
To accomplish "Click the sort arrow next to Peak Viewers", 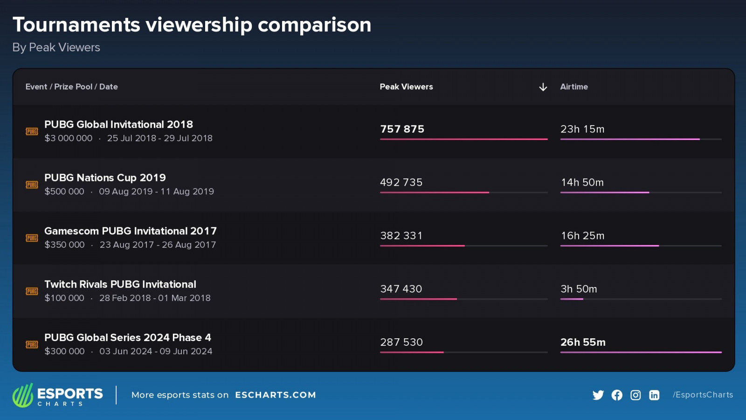I will coord(543,87).
